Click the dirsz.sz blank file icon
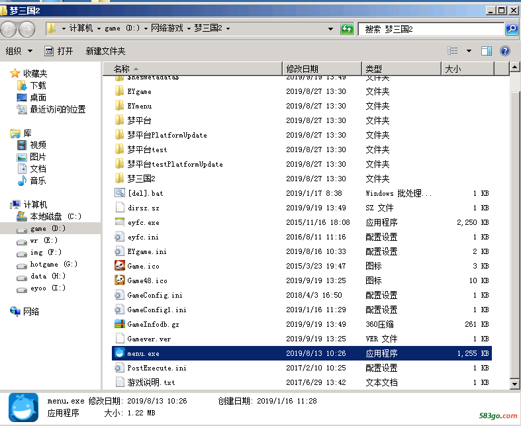 click(120, 208)
